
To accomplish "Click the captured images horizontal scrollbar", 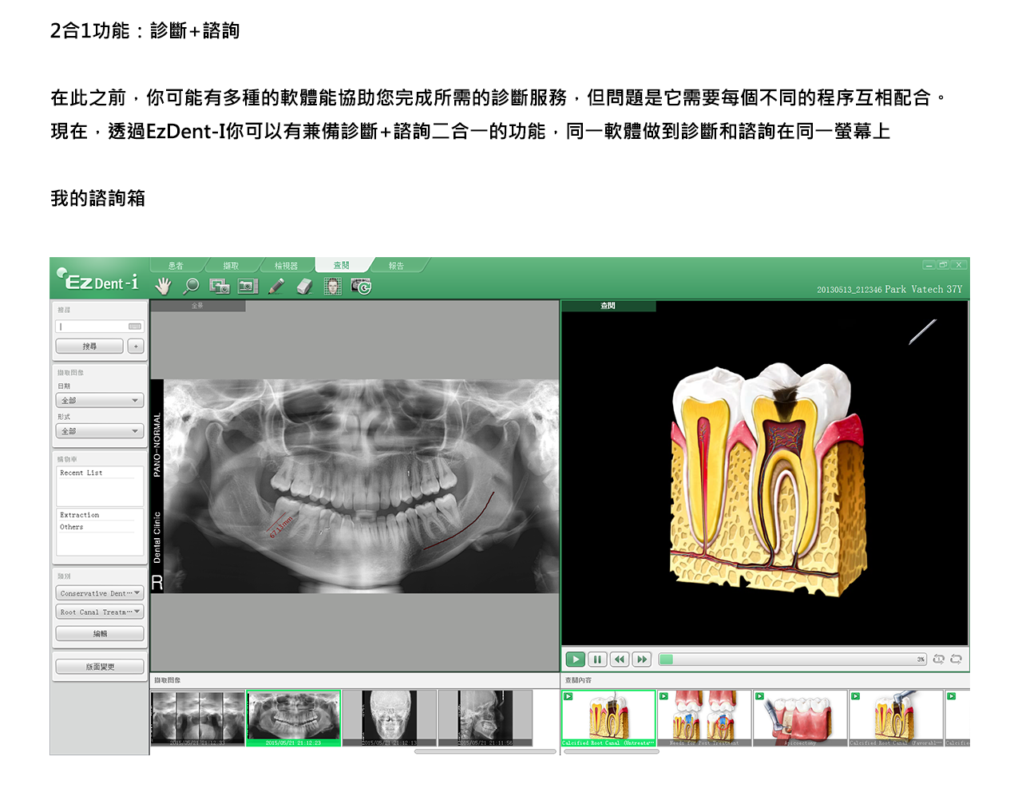I will coord(485,751).
